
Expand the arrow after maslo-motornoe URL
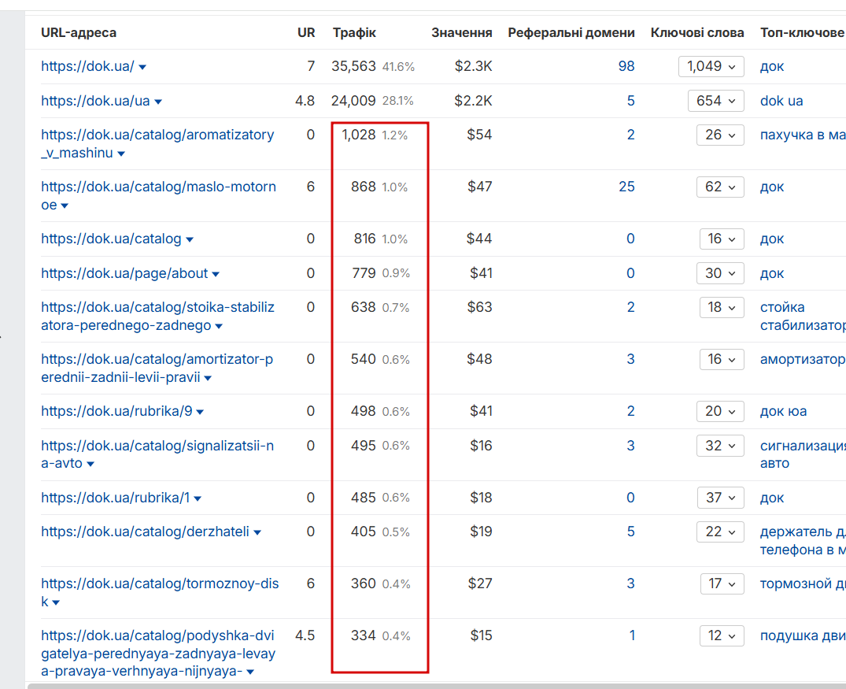point(65,206)
